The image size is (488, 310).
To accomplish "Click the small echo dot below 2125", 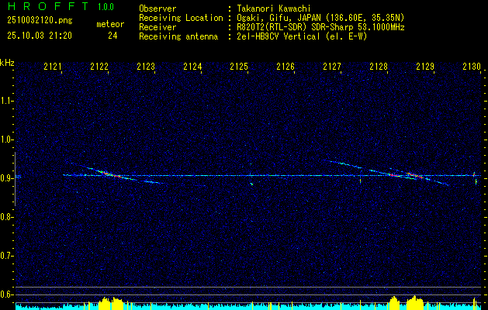I will tap(251, 184).
